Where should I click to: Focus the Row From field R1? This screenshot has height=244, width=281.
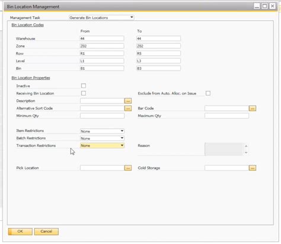[102, 53]
